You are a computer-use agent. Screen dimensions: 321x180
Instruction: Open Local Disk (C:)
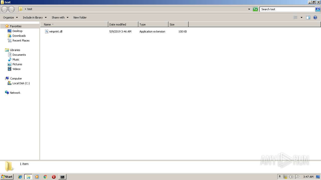21,83
